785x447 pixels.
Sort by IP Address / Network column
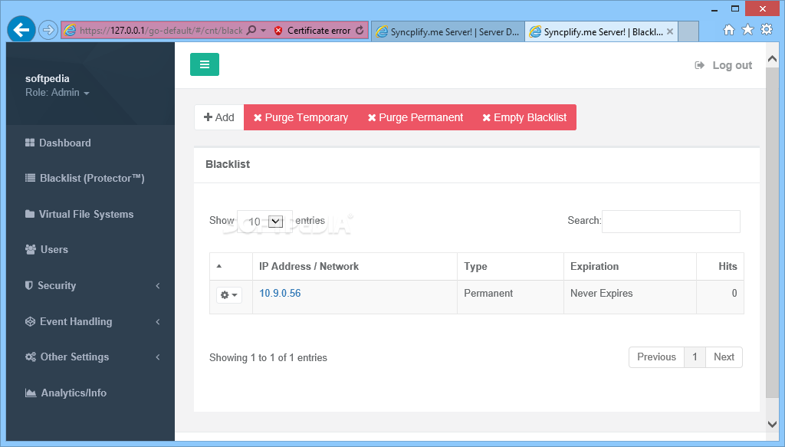point(354,266)
